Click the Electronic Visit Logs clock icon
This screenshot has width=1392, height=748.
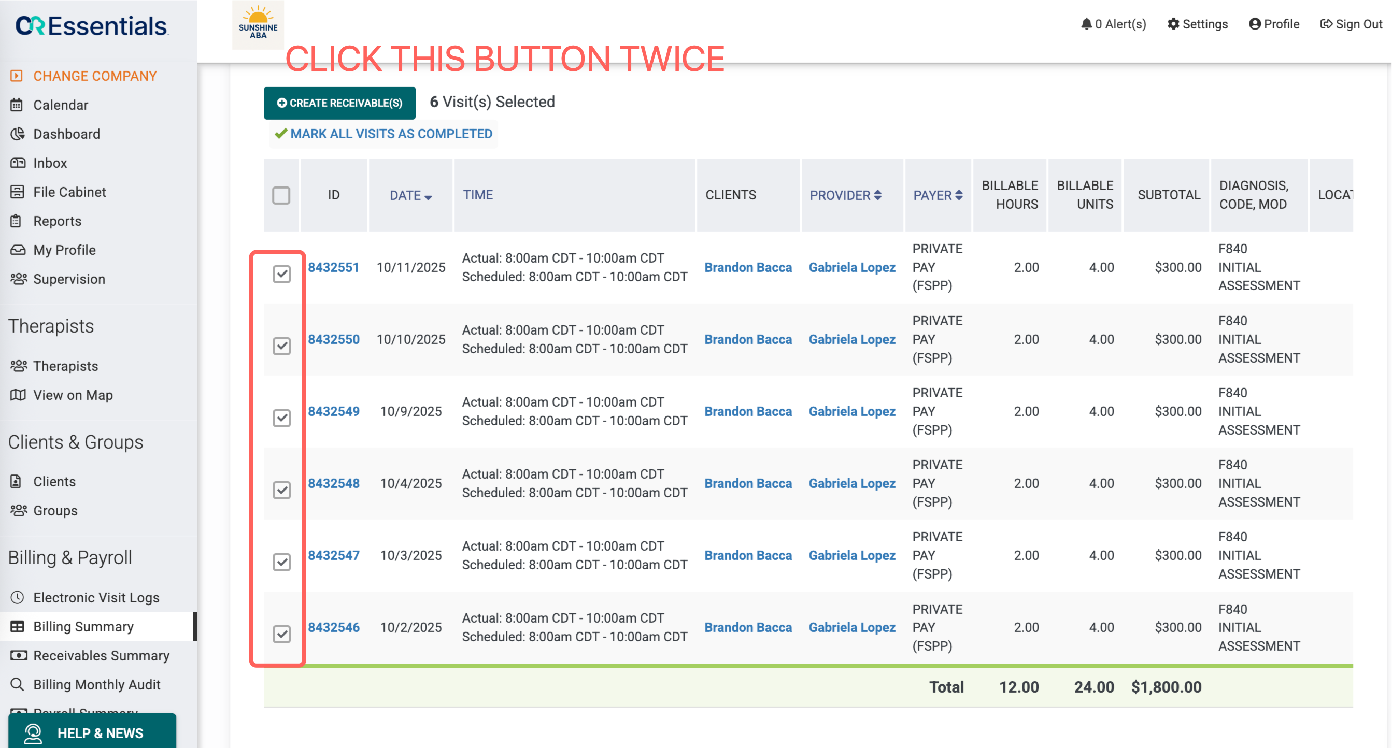17,597
